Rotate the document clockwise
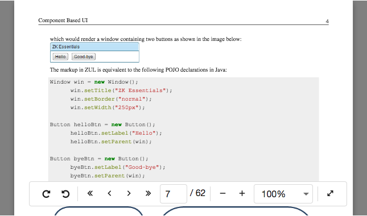Viewport: 367px width, 216px height. (x=46, y=194)
